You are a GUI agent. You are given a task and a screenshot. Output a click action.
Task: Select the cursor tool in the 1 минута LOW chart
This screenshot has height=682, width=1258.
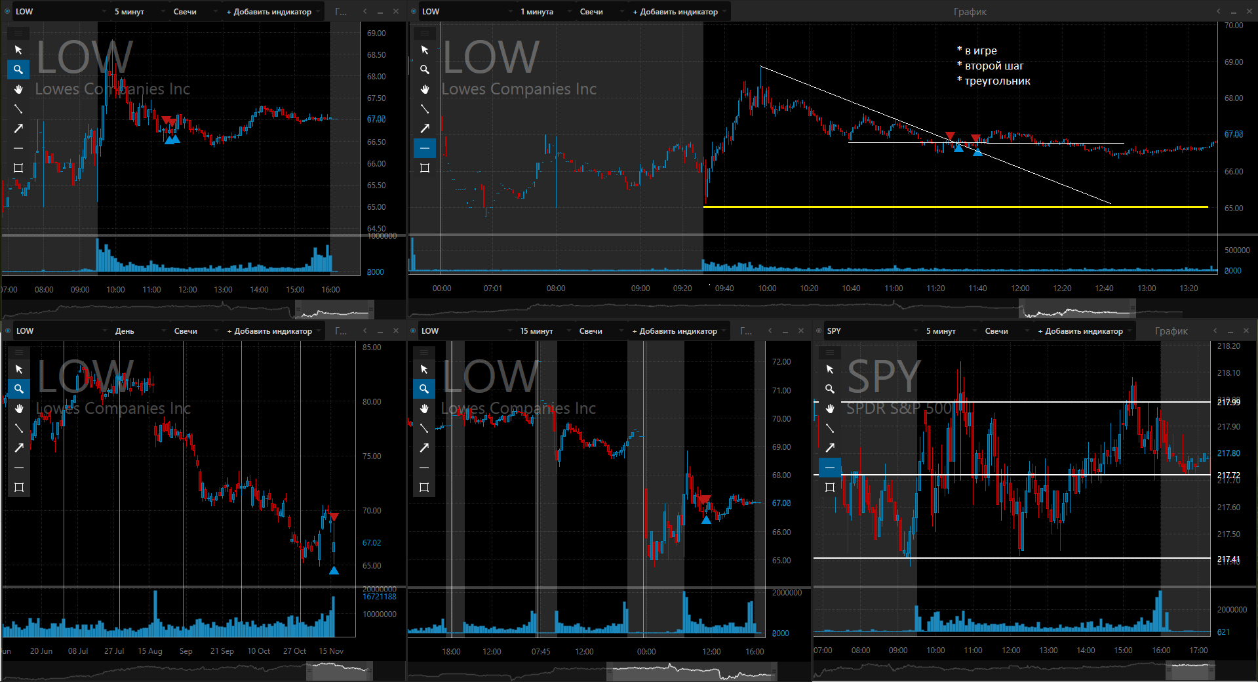(x=425, y=50)
